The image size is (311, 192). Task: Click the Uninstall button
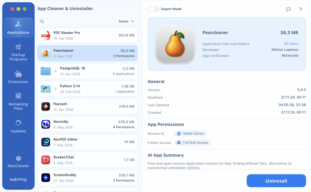(x=276, y=181)
